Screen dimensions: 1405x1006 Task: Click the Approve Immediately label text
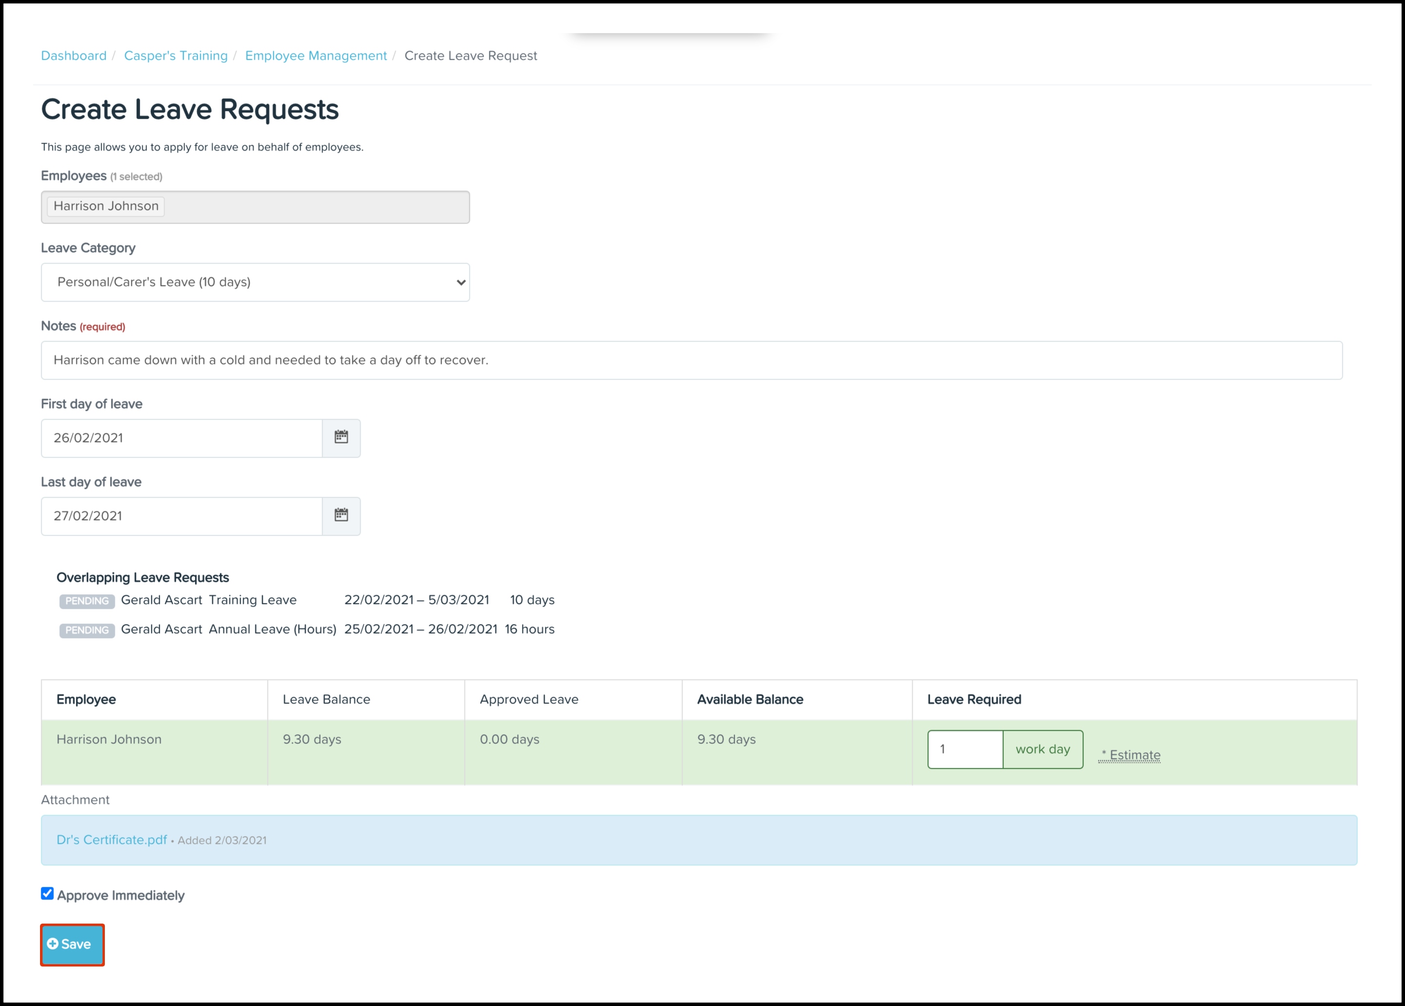(121, 895)
